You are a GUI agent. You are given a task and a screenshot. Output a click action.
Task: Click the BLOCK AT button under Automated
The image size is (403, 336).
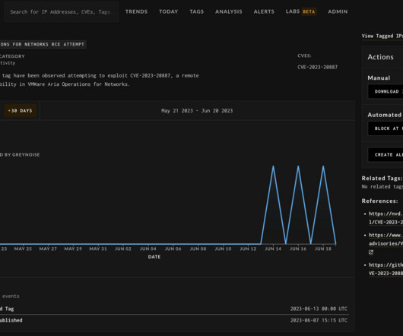click(386, 128)
